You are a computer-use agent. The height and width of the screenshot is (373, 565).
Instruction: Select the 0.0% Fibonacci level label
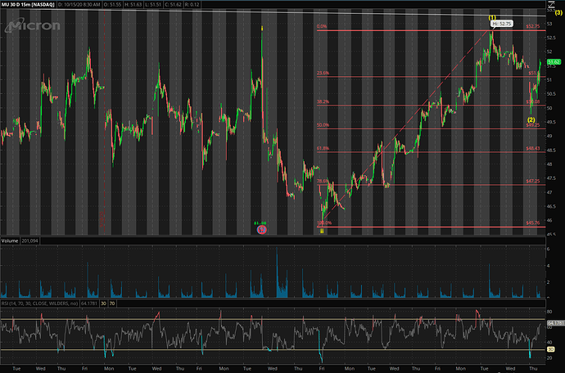tap(322, 27)
